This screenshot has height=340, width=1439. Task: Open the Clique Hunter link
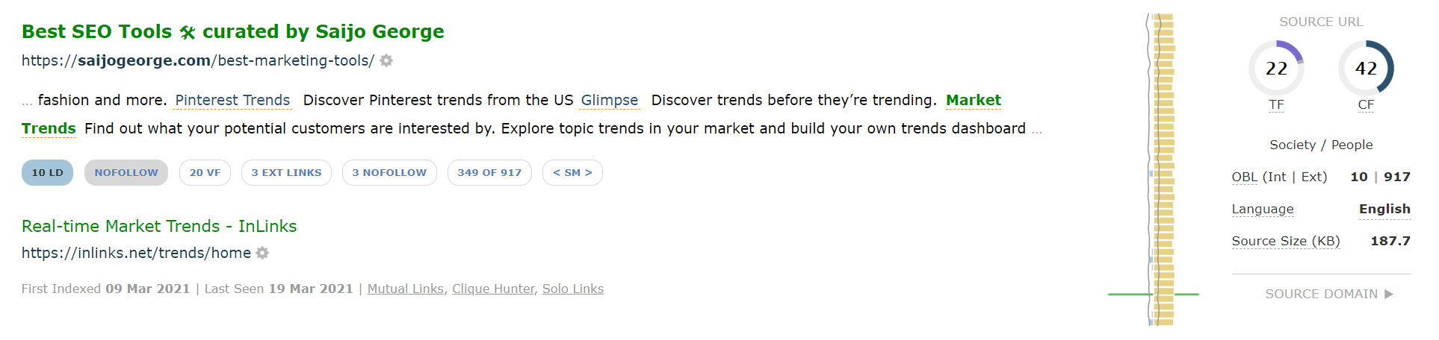[x=494, y=289]
